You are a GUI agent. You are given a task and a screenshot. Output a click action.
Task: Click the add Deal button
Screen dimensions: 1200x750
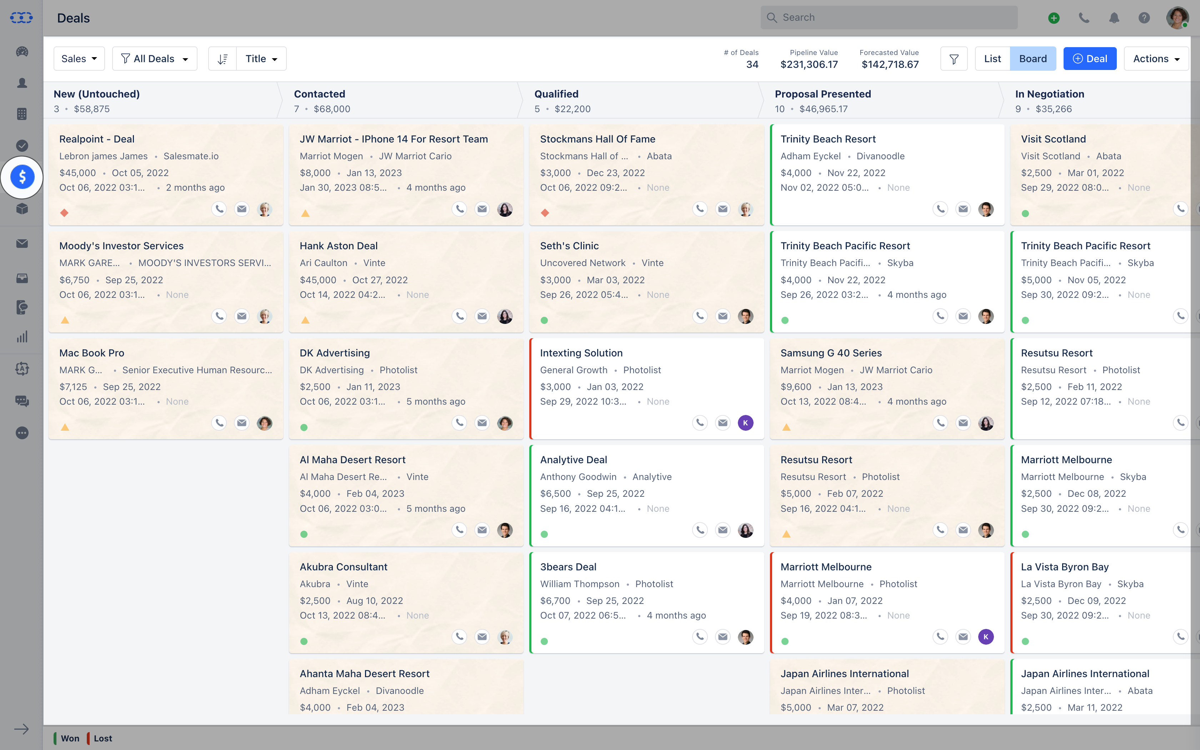coord(1089,59)
